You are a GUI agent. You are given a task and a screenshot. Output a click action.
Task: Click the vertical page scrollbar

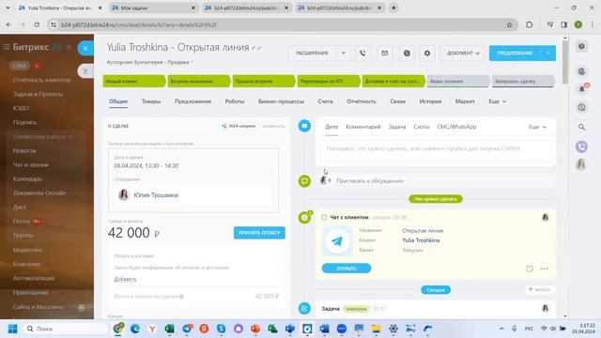[x=565, y=61]
